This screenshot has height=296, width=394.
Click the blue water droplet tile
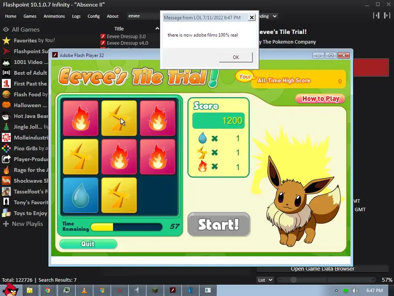point(80,195)
